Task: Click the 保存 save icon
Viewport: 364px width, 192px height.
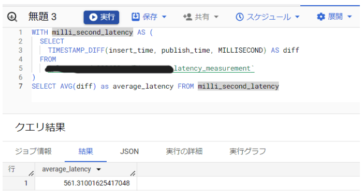Action: tap(136, 17)
